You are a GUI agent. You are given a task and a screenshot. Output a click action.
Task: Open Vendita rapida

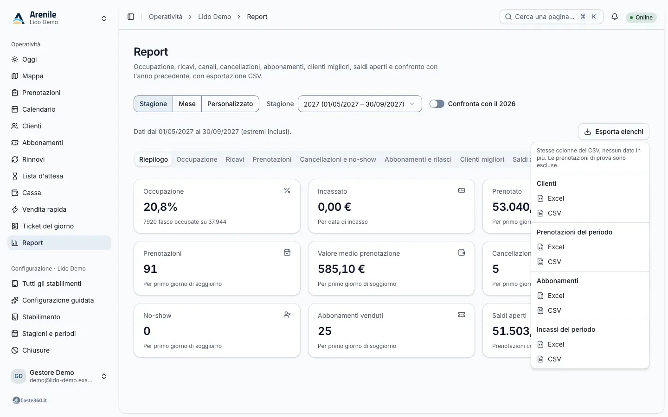59,209
